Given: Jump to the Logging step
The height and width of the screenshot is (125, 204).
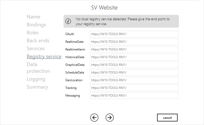Looking at the screenshot, I should click(36, 79).
